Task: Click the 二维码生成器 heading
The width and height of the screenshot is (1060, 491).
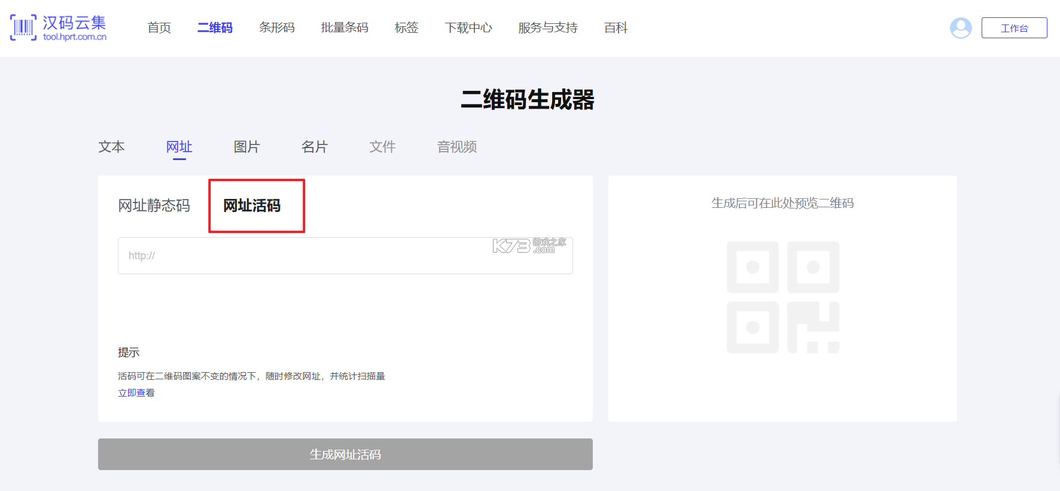Action: point(528,100)
